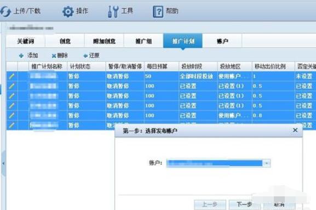Image resolution: width=316 pixels, height=210 pixels.
Task: Collapse the left side panel arrow
Action: coord(3,164)
